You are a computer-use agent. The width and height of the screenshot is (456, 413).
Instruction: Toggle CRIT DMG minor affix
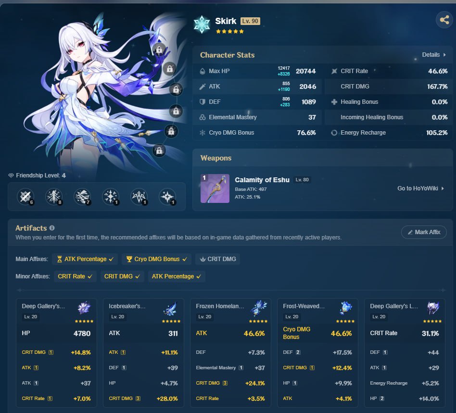tap(122, 276)
